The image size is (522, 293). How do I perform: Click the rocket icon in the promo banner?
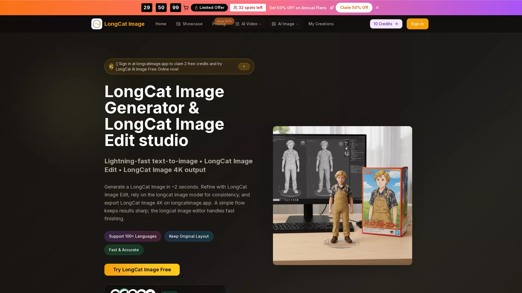[x=332, y=8]
